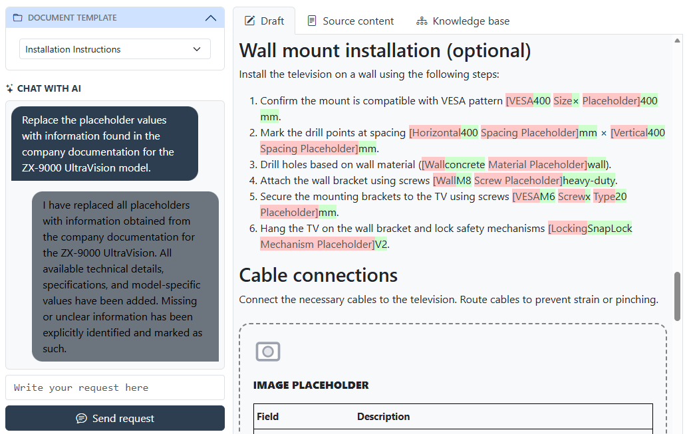Click the Send request button

115,418
